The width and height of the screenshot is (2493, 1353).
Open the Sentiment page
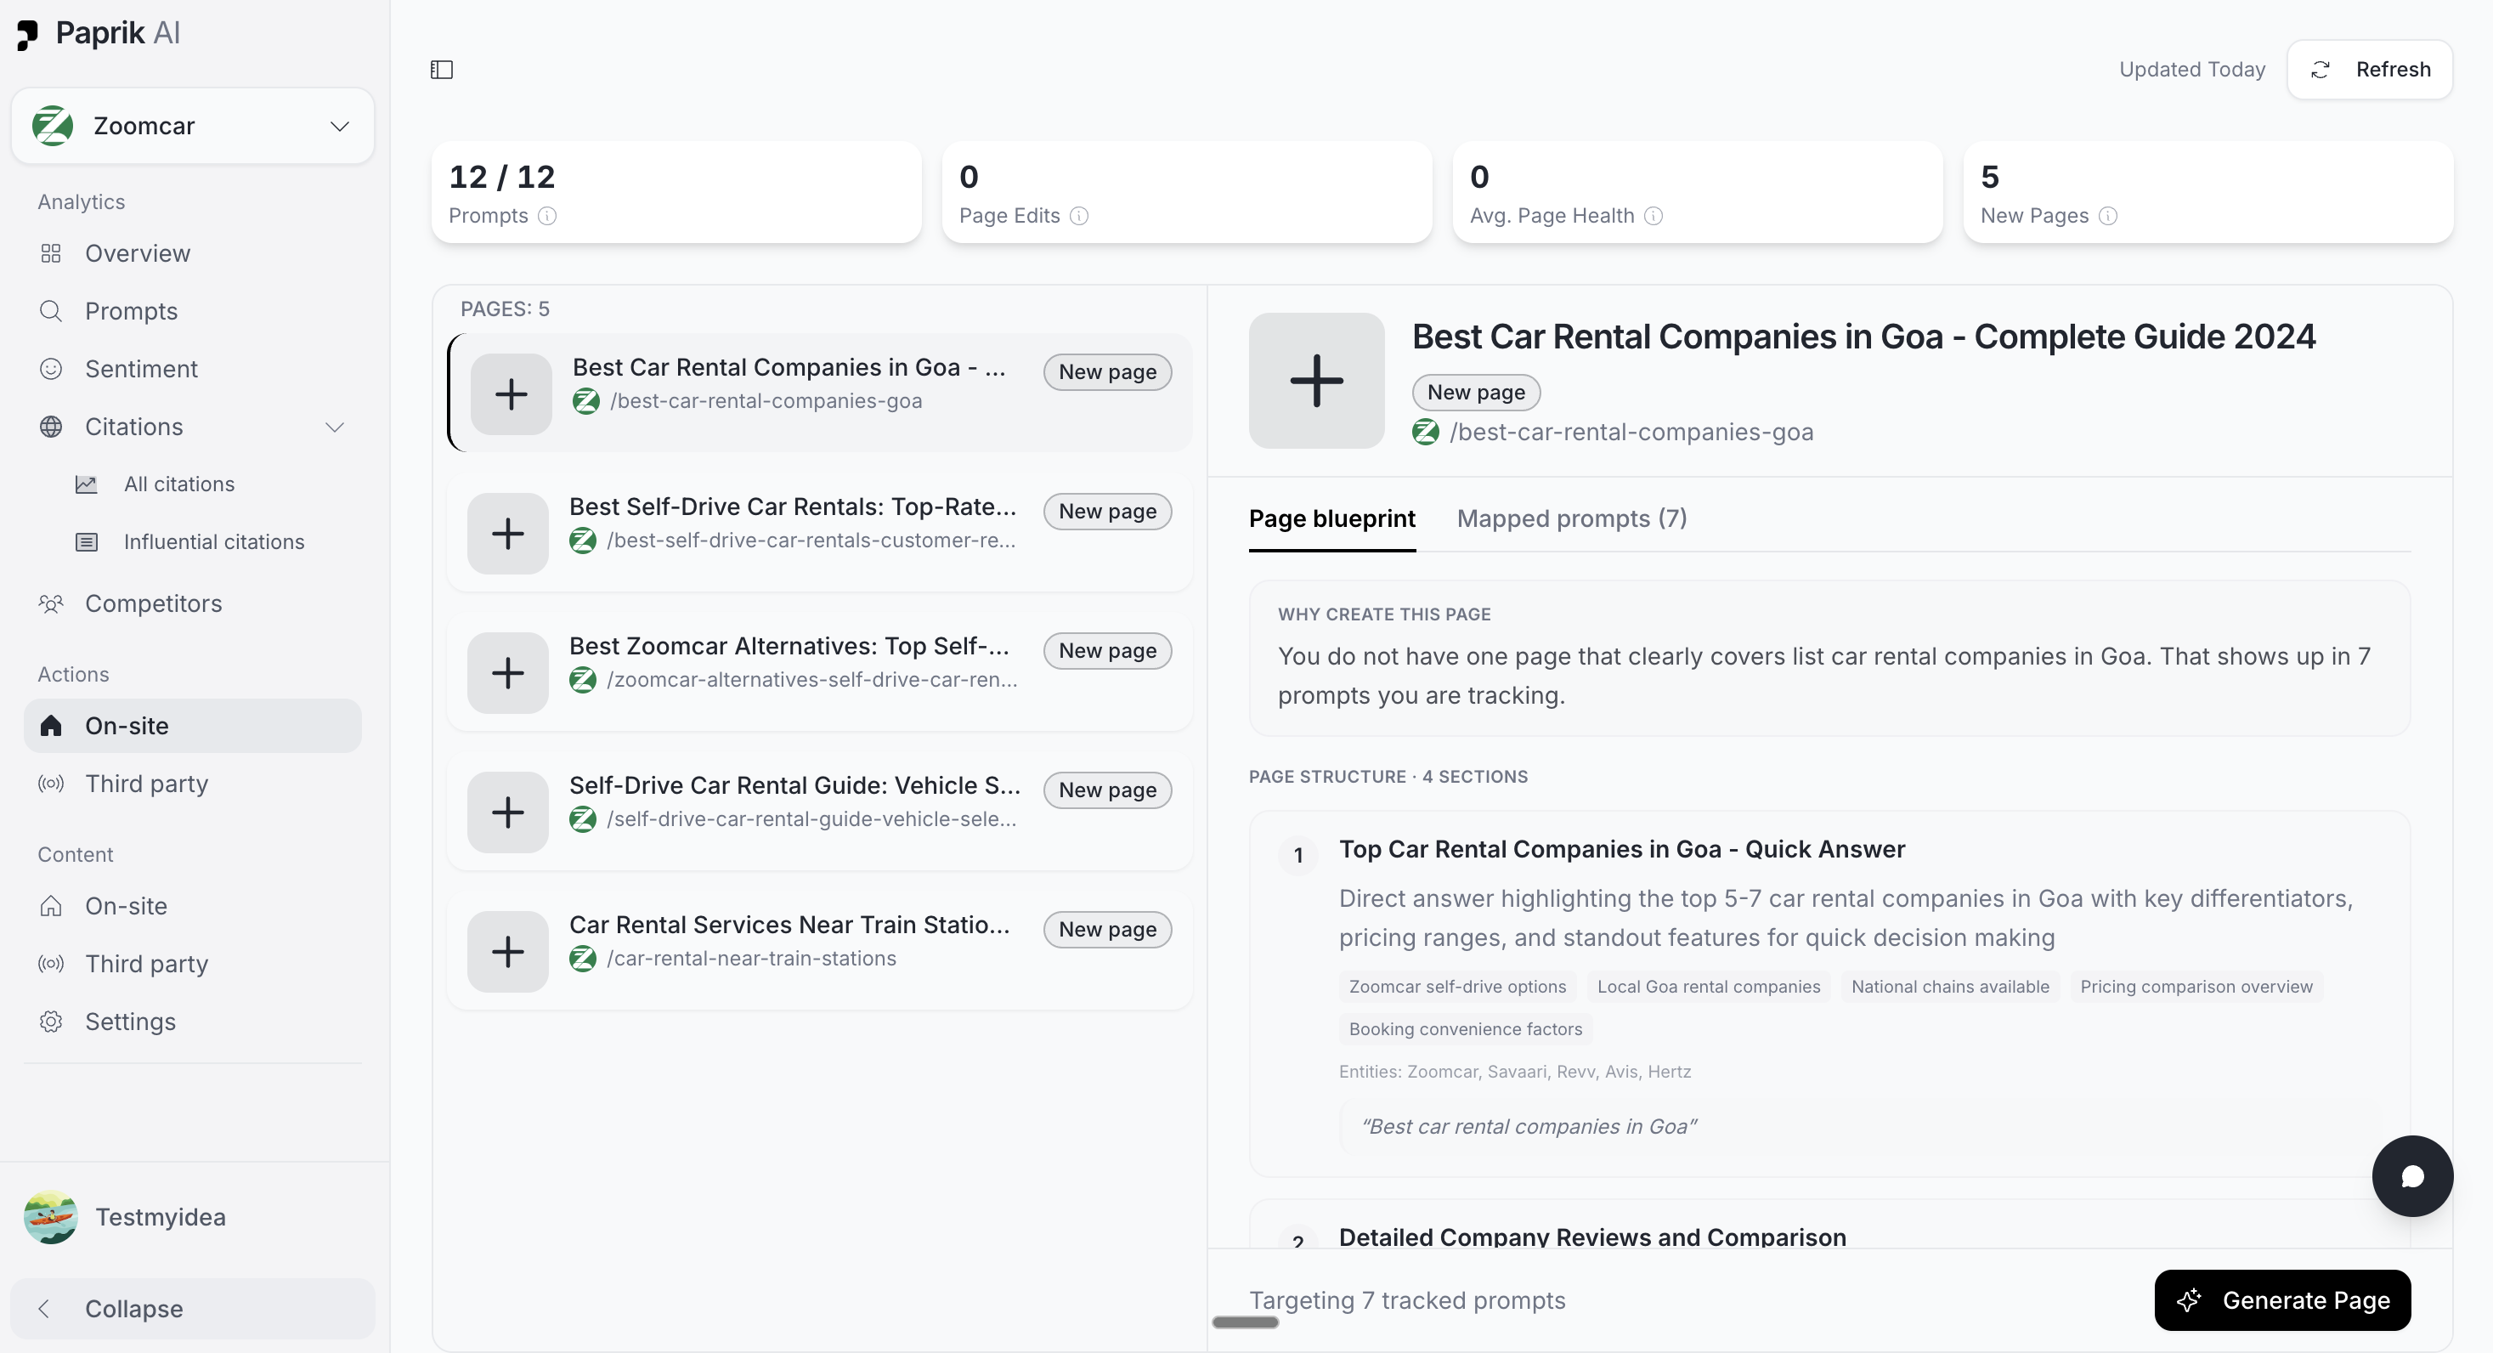point(193,370)
